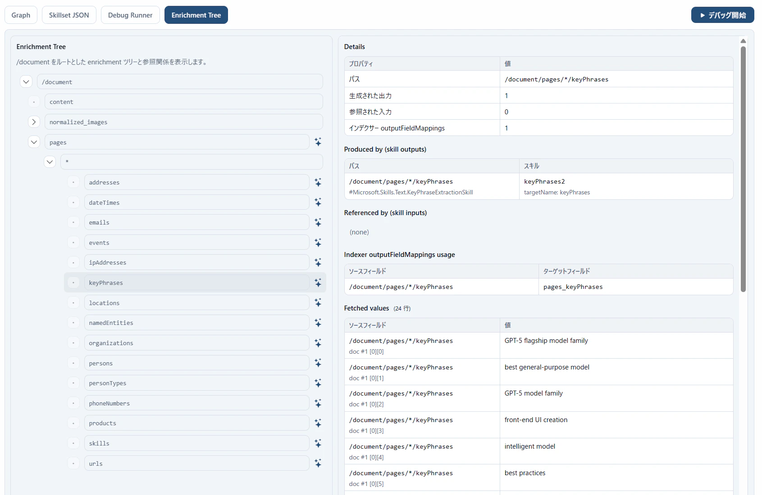
Task: Select the urls tree node
Action: (196, 463)
